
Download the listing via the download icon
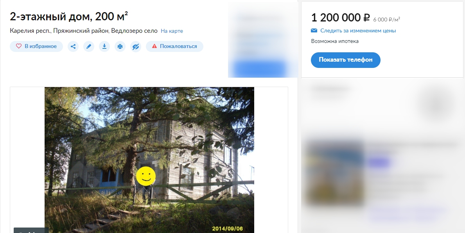[104, 46]
